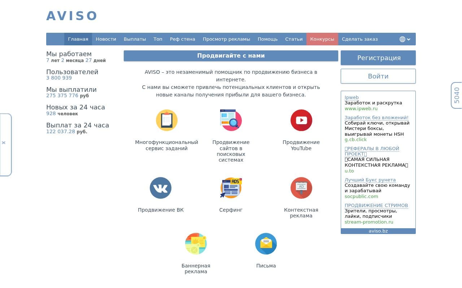462x288 pixels.
Task: Expand the language globe dropdown
Action: 405,39
